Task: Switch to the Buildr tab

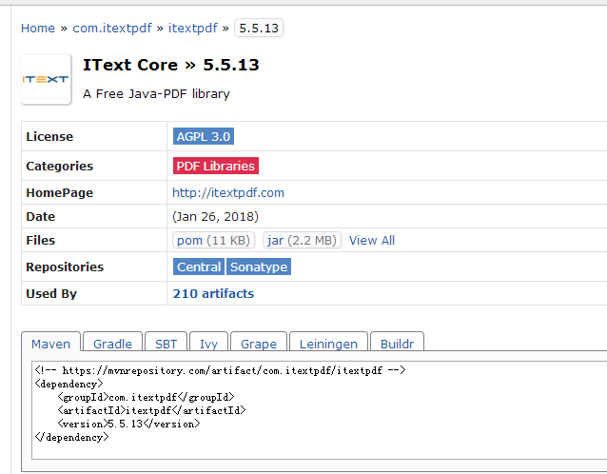Action: pos(397,343)
